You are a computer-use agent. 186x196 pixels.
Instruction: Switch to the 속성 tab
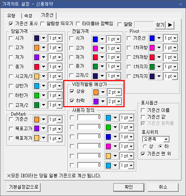pyautogui.click(x=30, y=16)
